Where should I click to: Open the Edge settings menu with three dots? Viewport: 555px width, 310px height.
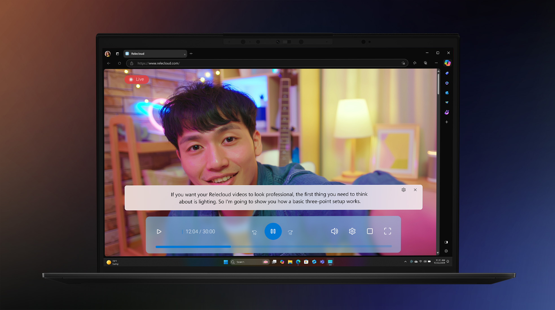pyautogui.click(x=436, y=63)
